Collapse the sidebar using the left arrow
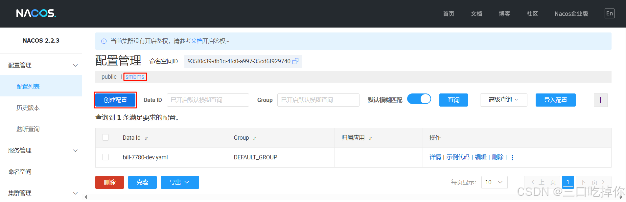This screenshot has width=626, height=202. (x=85, y=197)
